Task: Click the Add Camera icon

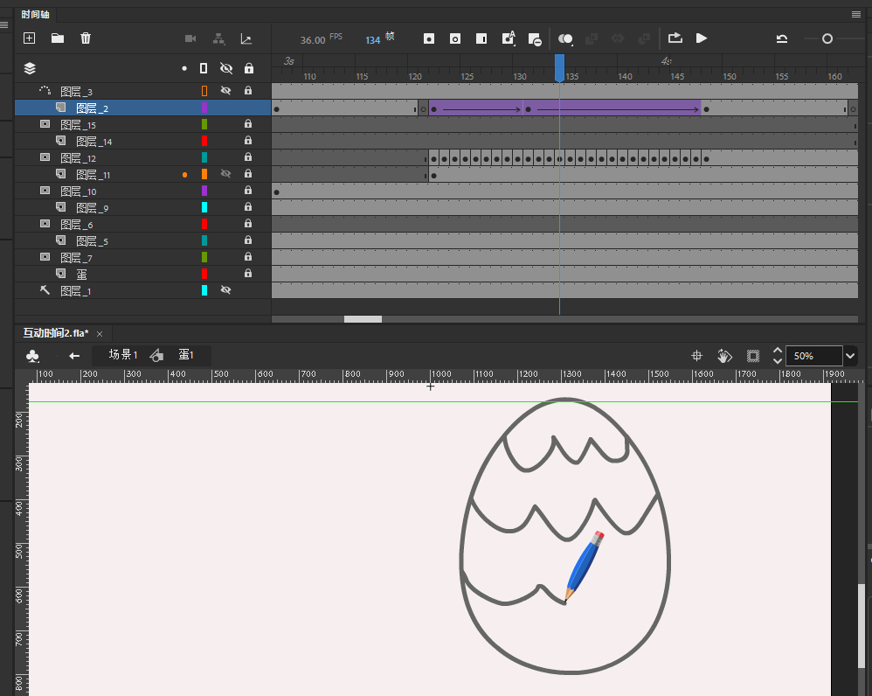Action: (x=190, y=38)
